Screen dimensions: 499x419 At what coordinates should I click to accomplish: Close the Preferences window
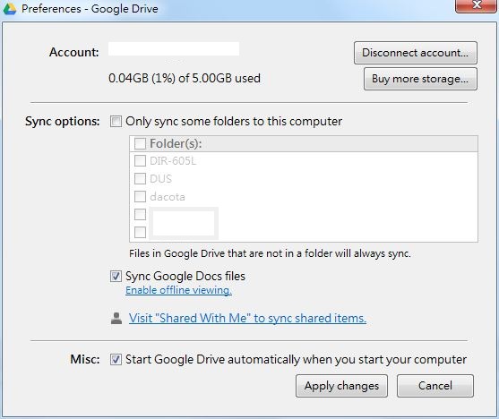476,5
